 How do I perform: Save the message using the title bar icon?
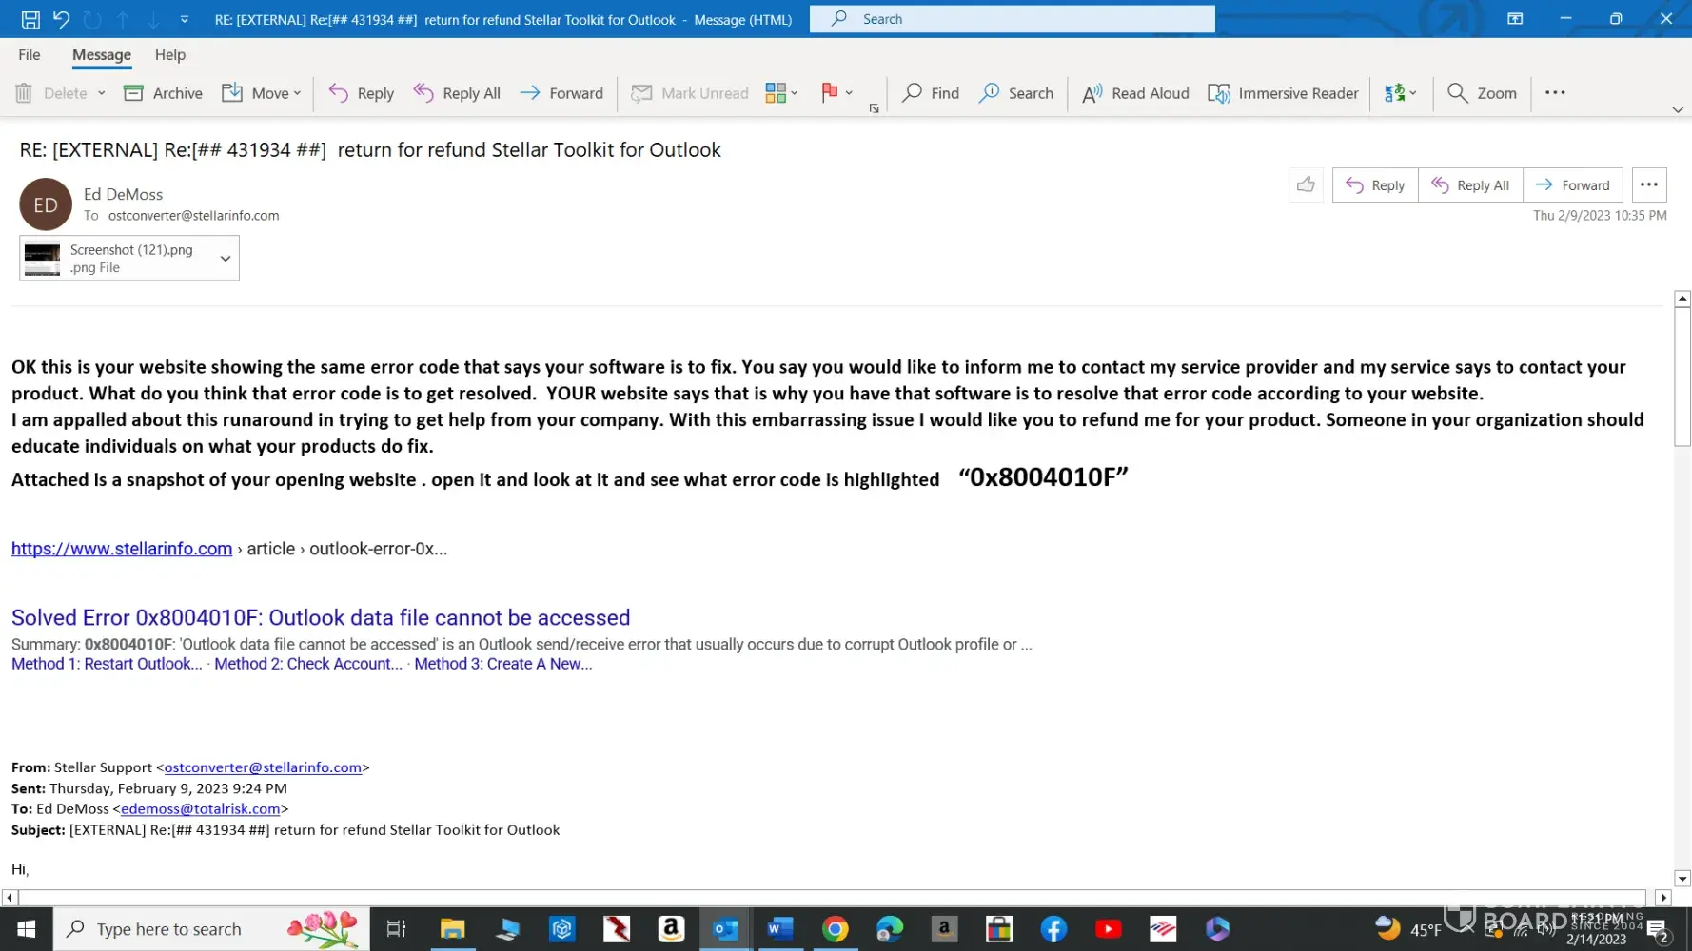pos(30,19)
